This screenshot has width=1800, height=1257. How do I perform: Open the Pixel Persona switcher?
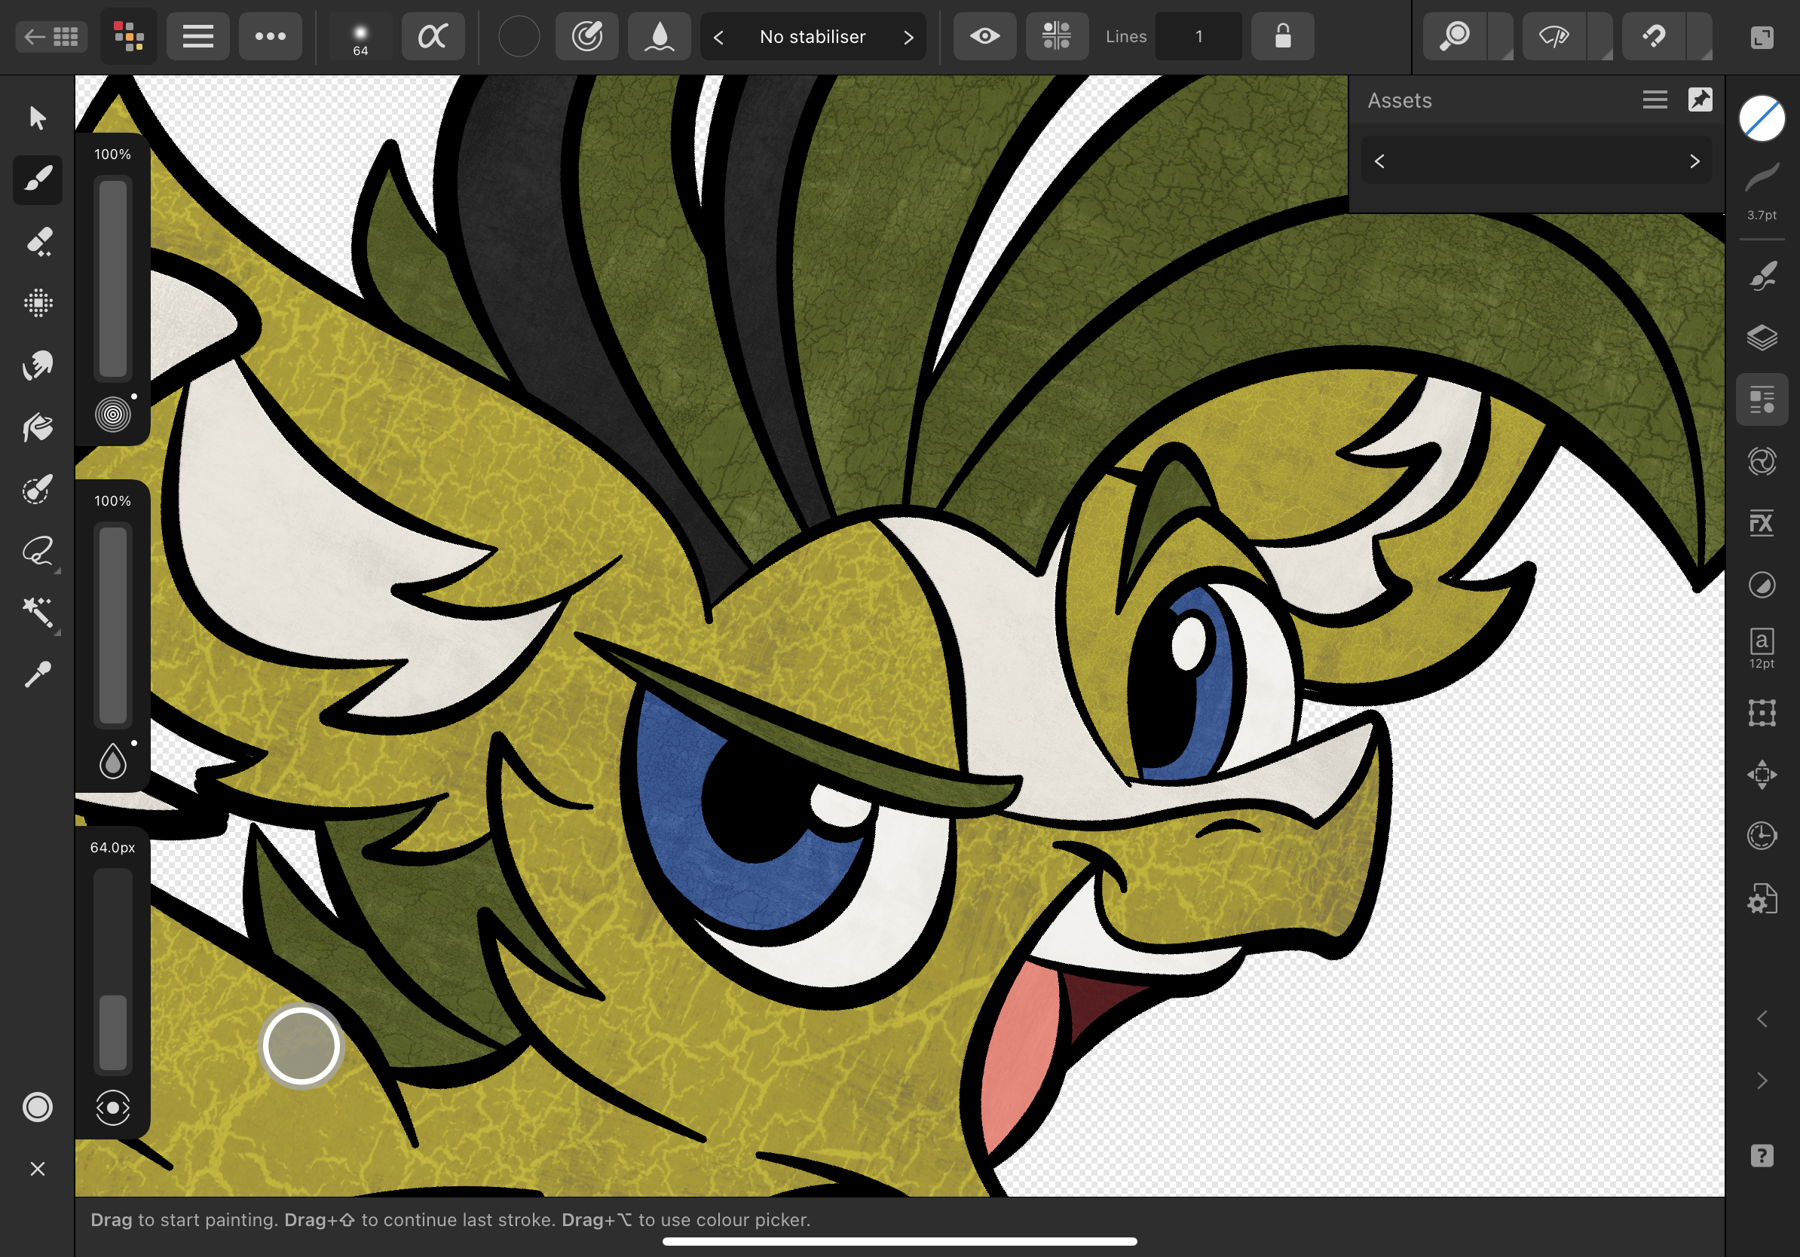pos(129,36)
